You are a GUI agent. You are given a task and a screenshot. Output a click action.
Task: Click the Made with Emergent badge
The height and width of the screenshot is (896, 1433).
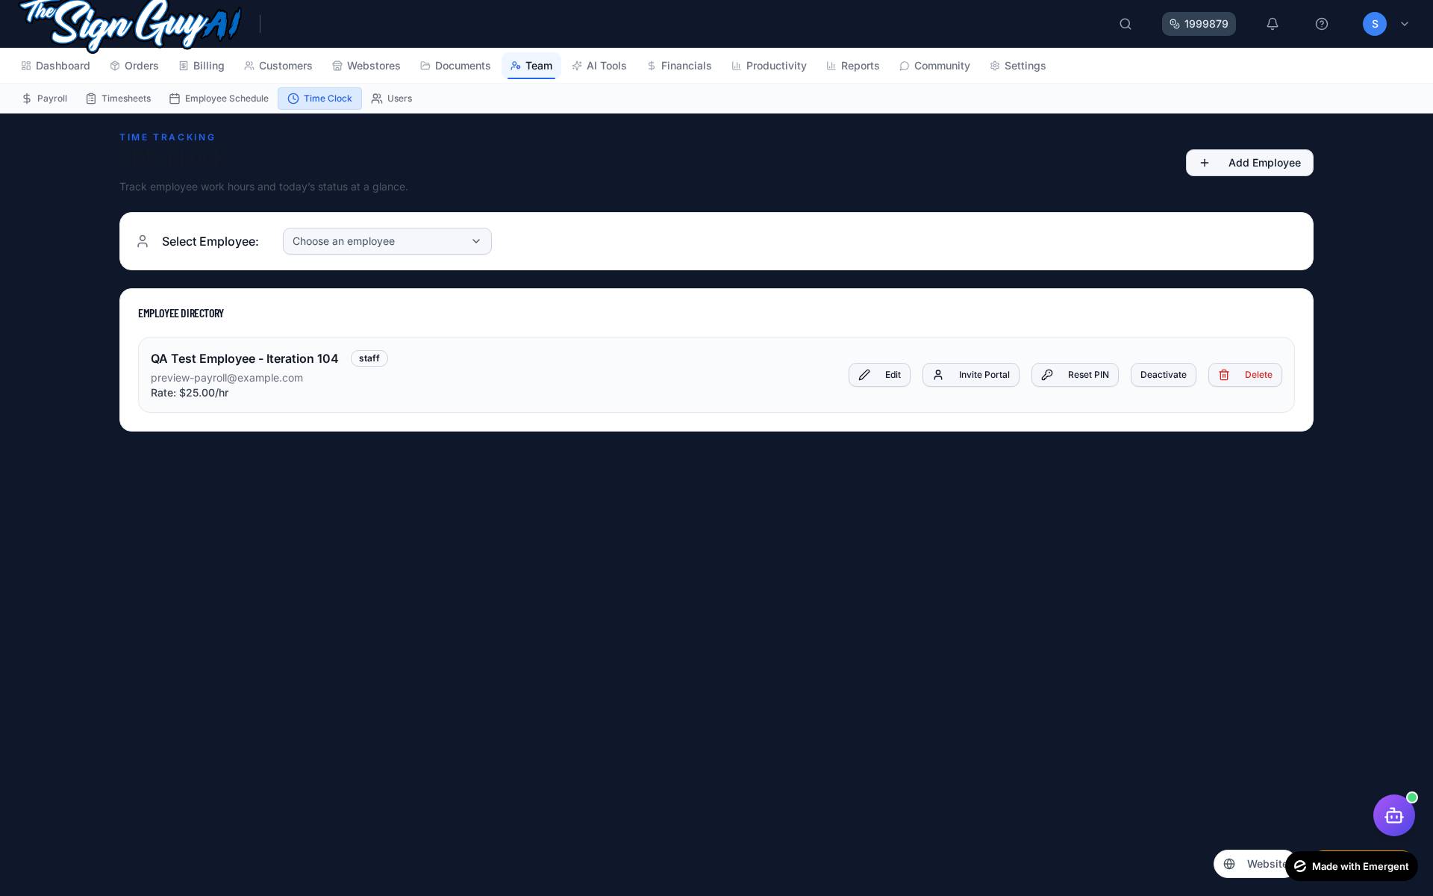tap(1352, 866)
